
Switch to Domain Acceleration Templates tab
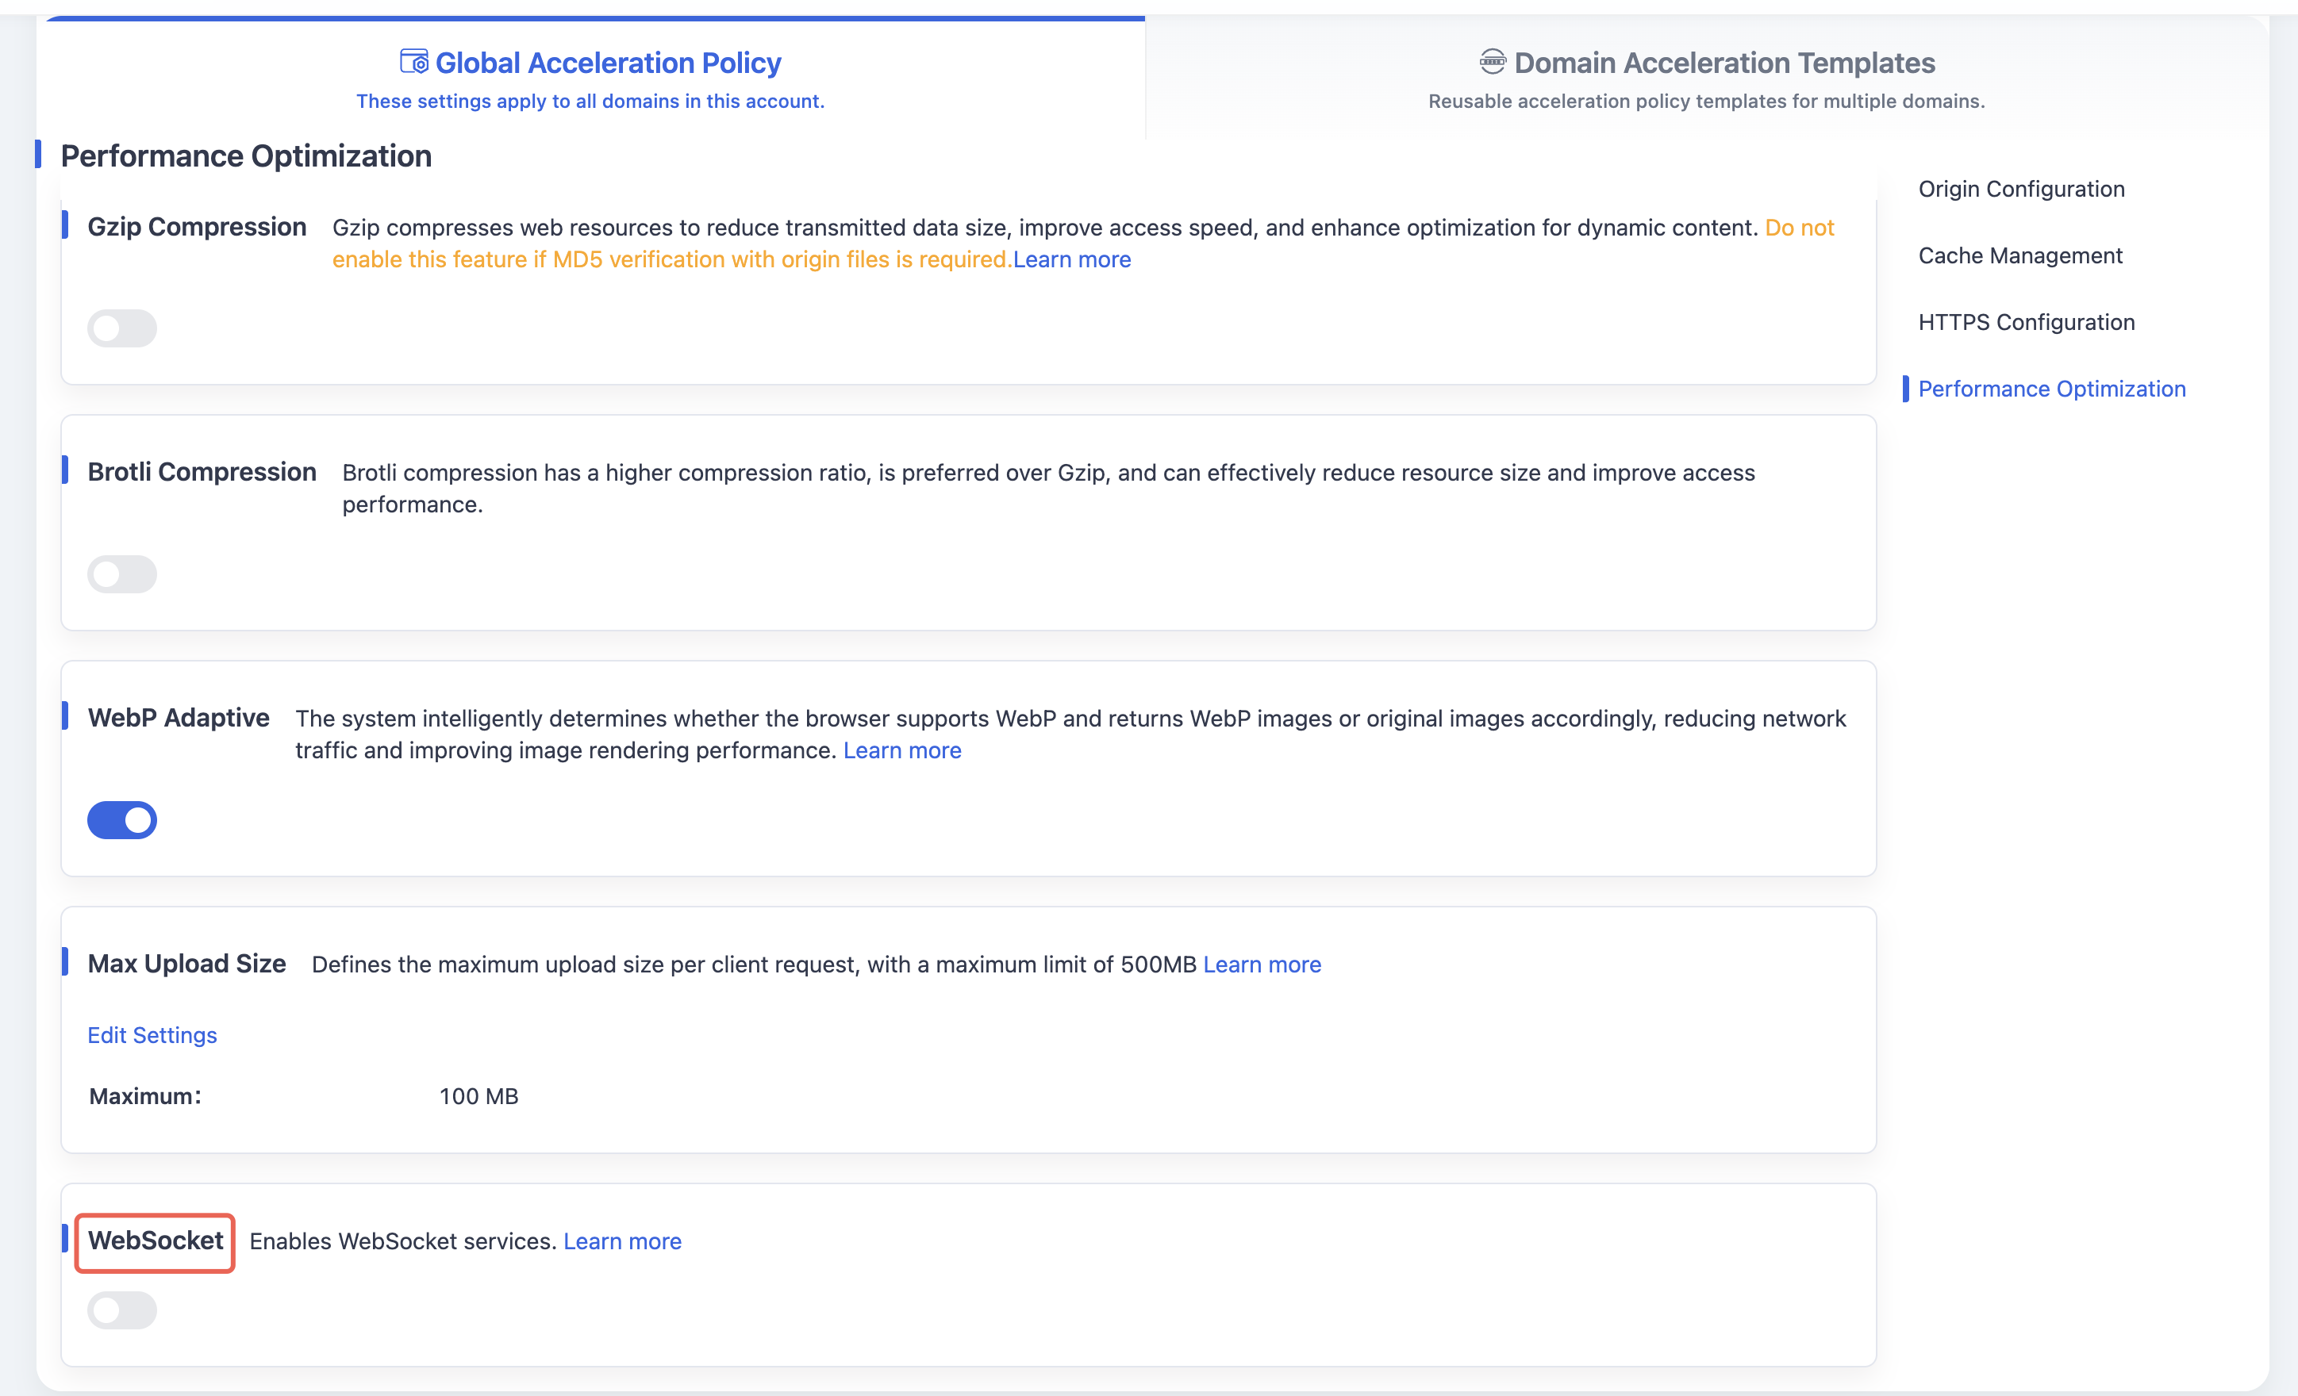point(1707,79)
